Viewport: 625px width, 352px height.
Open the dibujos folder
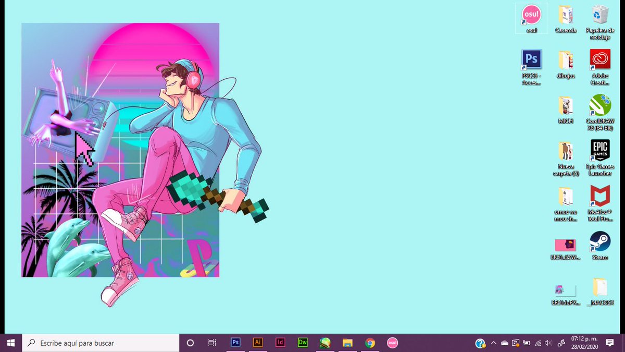[566, 64]
